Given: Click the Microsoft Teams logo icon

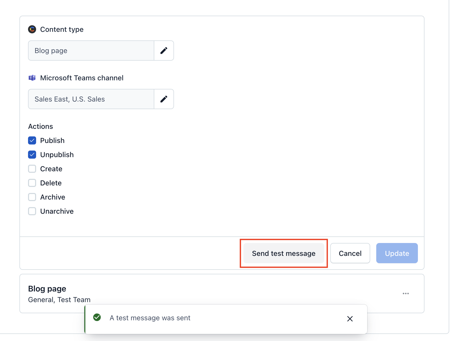Looking at the screenshot, I should point(32,78).
